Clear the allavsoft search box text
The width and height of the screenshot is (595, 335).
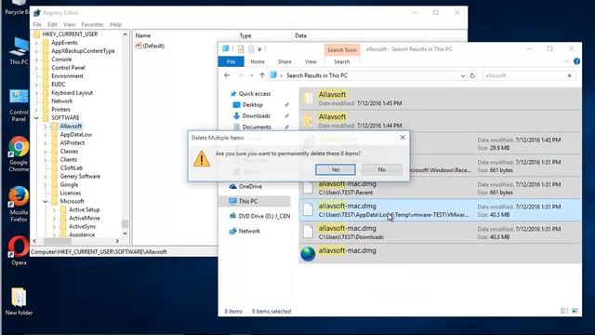(x=569, y=75)
